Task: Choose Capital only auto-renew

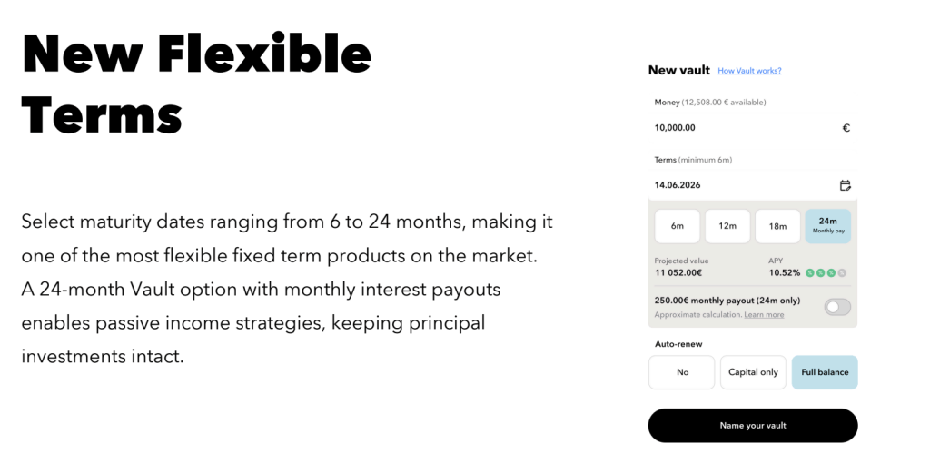Action: [753, 372]
